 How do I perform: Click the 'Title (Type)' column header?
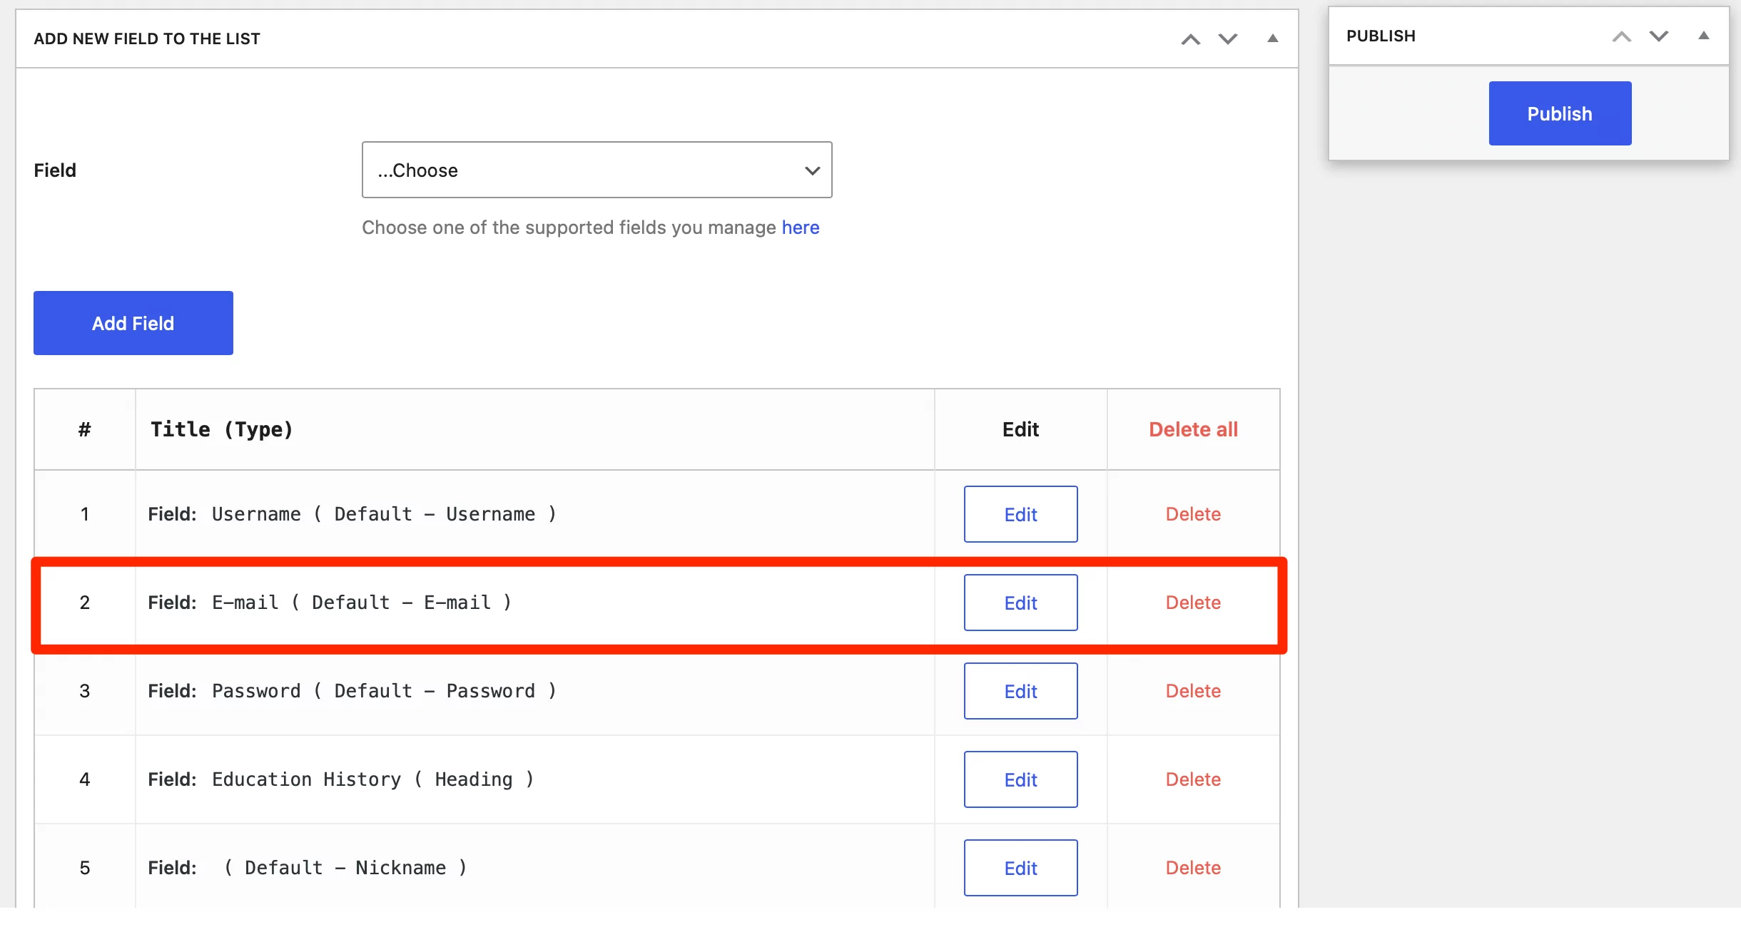tap(222, 429)
